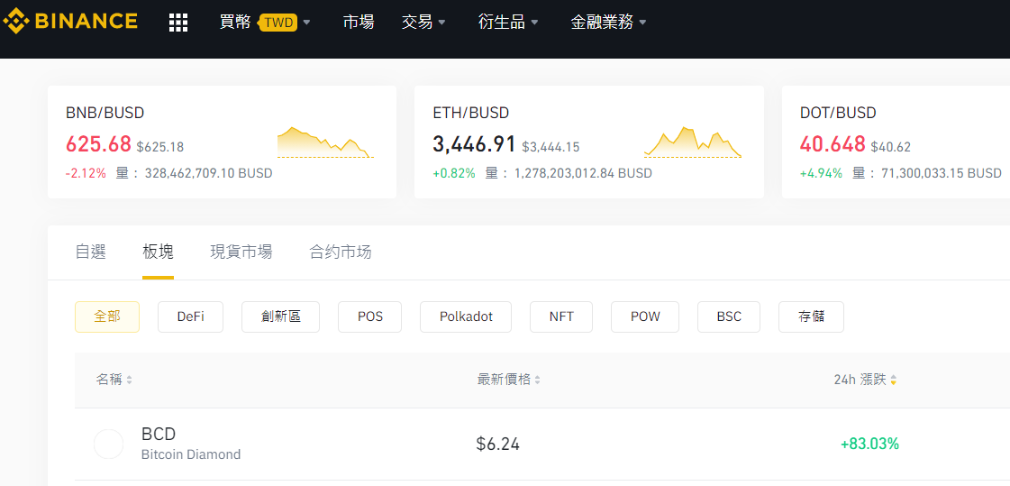The image size is (1010, 486).
Task: Click the 625.68 BNB price
Action: pyautogui.click(x=98, y=144)
